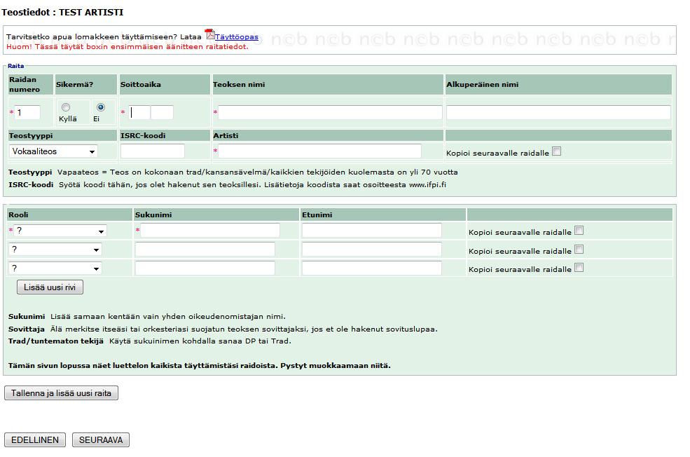Click the Artisti input field

pyautogui.click(x=319, y=151)
